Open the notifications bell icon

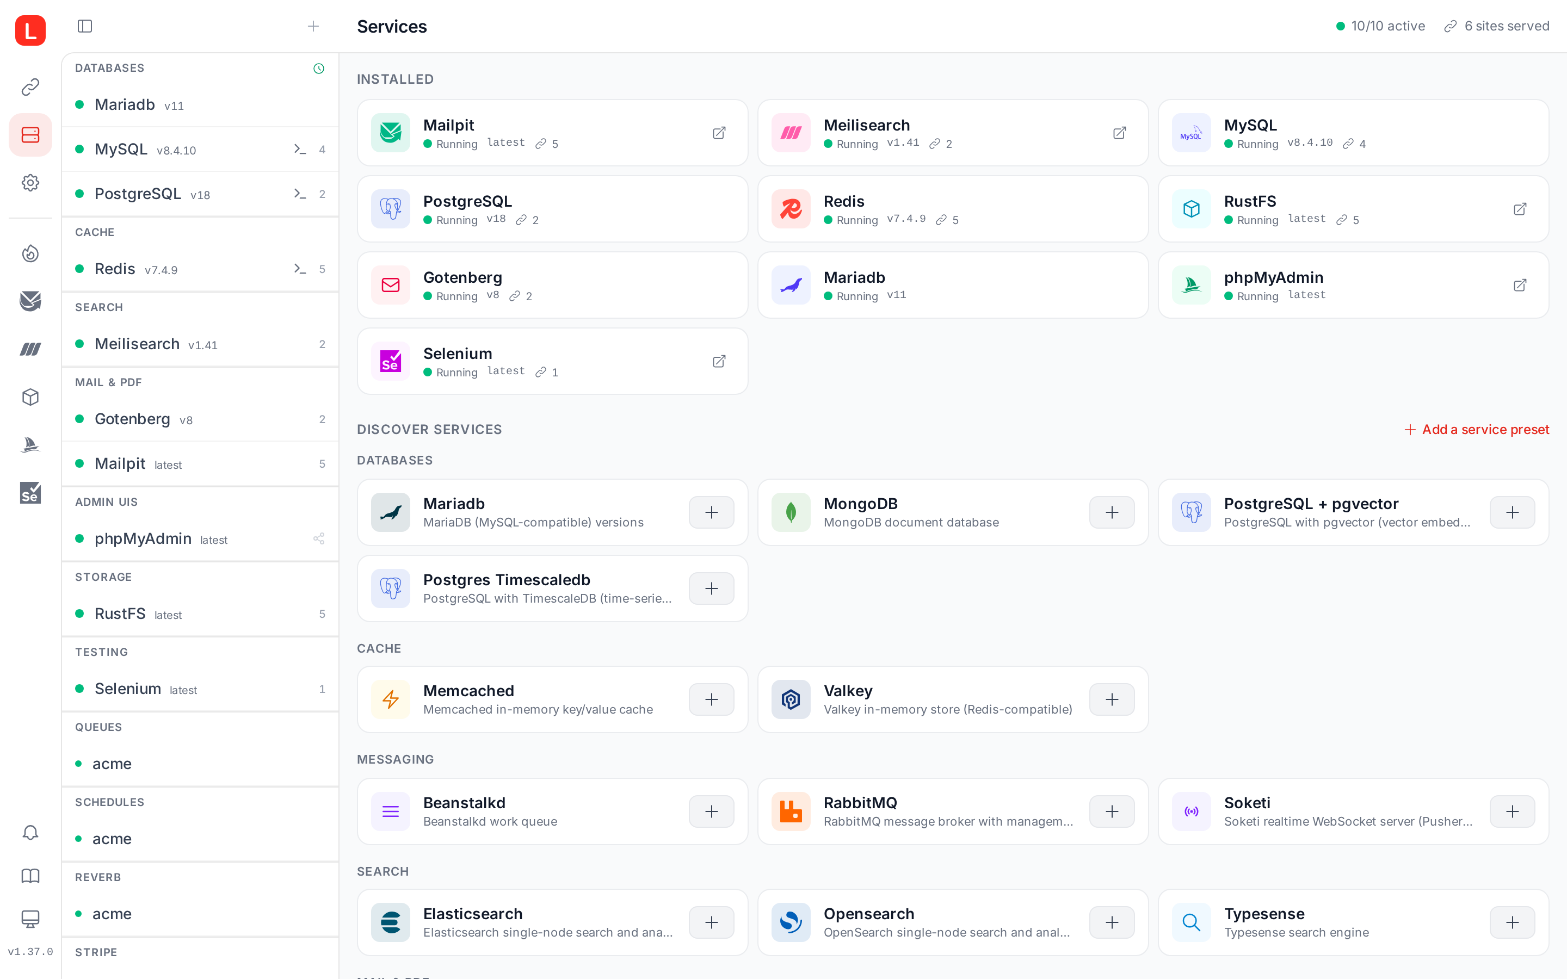(30, 832)
